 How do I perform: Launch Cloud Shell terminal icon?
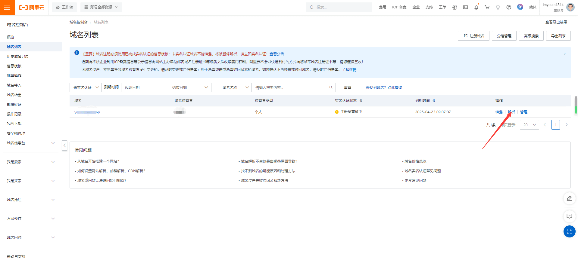(465, 7)
